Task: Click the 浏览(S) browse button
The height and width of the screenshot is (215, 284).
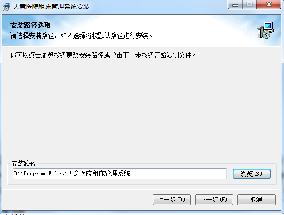Action: click(252, 174)
